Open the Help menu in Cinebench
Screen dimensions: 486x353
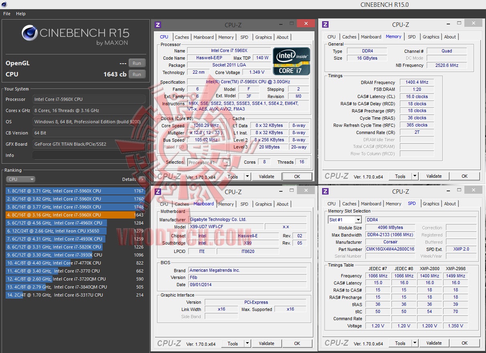click(x=21, y=14)
